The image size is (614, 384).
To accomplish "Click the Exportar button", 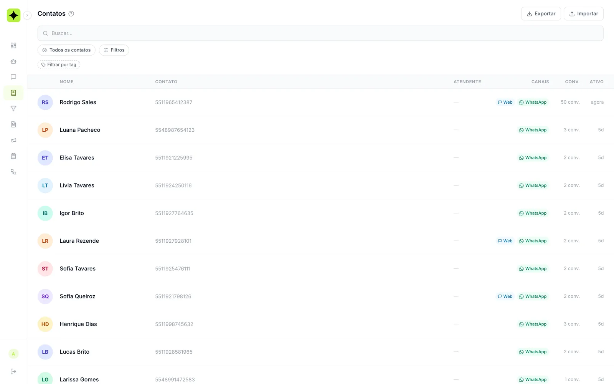I will [541, 14].
